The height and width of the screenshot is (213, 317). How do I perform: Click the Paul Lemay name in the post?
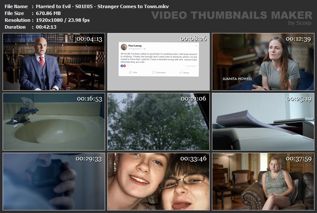click(x=135, y=46)
